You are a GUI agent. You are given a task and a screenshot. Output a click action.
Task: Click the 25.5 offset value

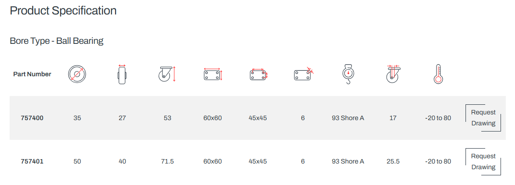393,161
